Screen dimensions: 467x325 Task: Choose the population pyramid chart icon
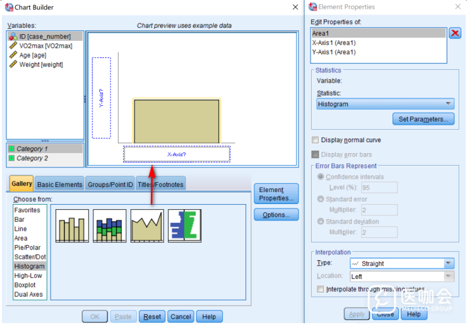pyautogui.click(x=184, y=225)
